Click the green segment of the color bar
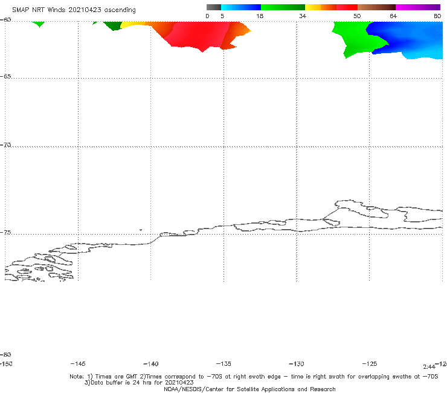This screenshot has height=393, width=447. click(283, 7)
